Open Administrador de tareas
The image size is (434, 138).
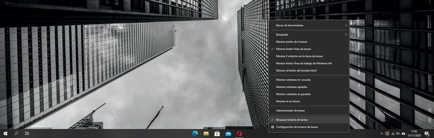tap(309, 111)
